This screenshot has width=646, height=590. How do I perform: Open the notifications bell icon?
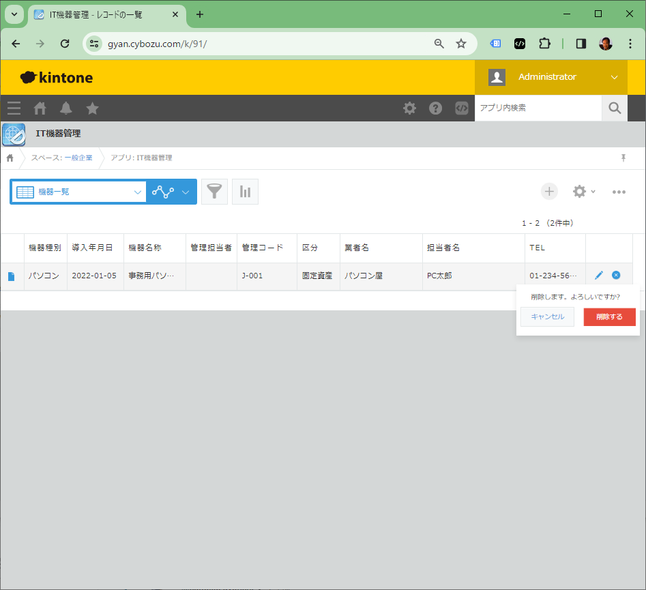pos(66,108)
